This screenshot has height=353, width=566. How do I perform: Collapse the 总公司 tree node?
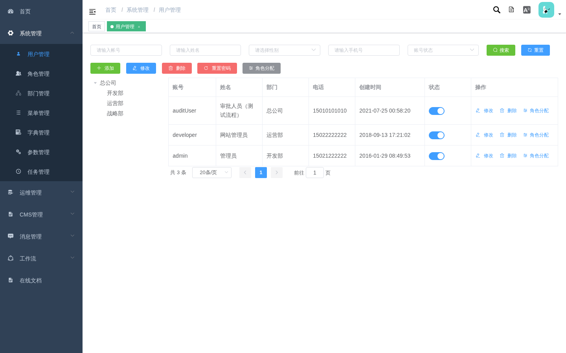coord(95,83)
